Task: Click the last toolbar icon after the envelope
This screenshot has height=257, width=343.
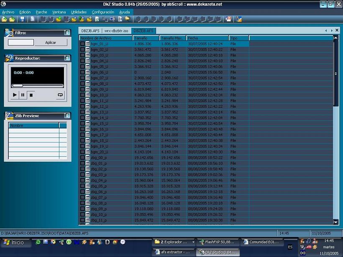Action: (239, 19)
